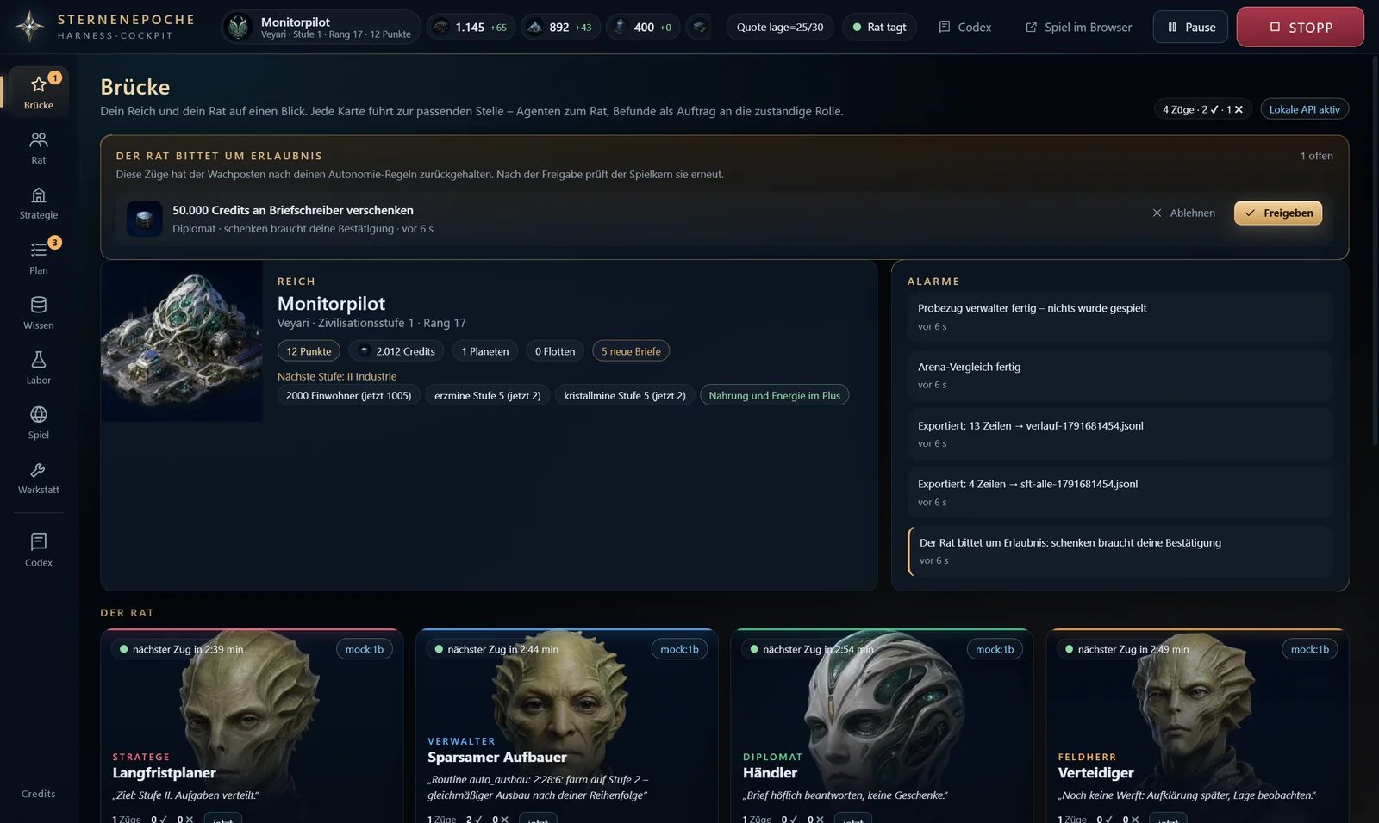Click the 1.145 resource counter

tap(471, 28)
